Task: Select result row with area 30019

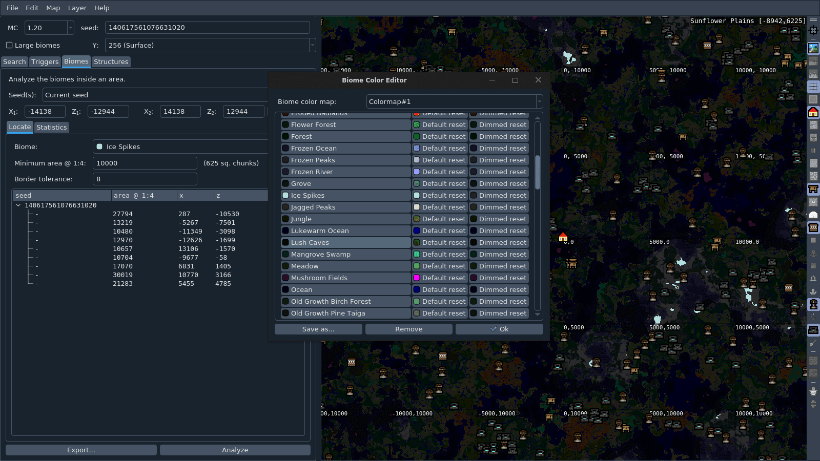Action: tap(140, 275)
